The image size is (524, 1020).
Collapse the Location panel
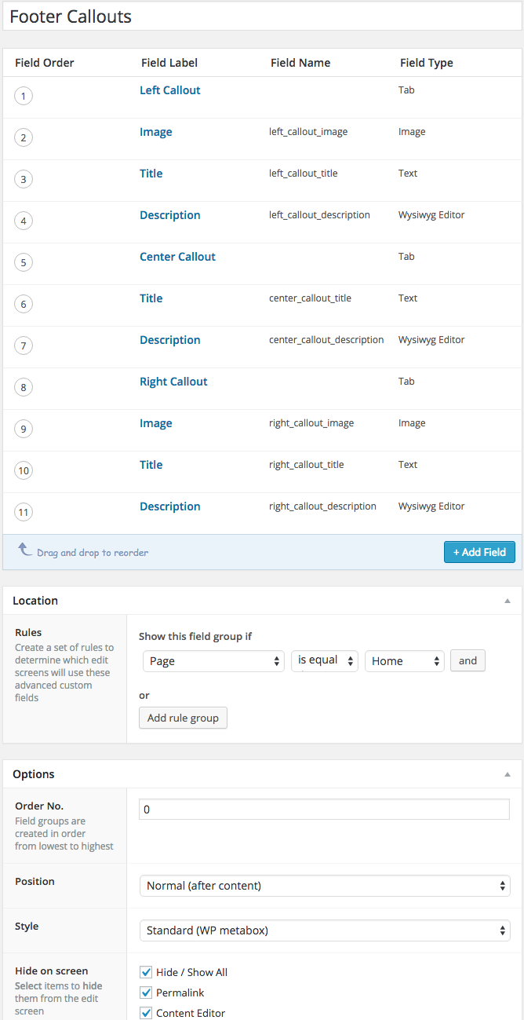pyautogui.click(x=508, y=601)
